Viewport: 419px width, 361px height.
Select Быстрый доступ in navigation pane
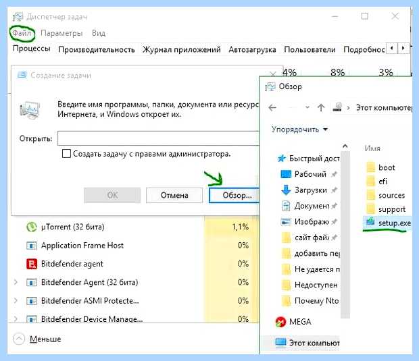tap(308, 159)
